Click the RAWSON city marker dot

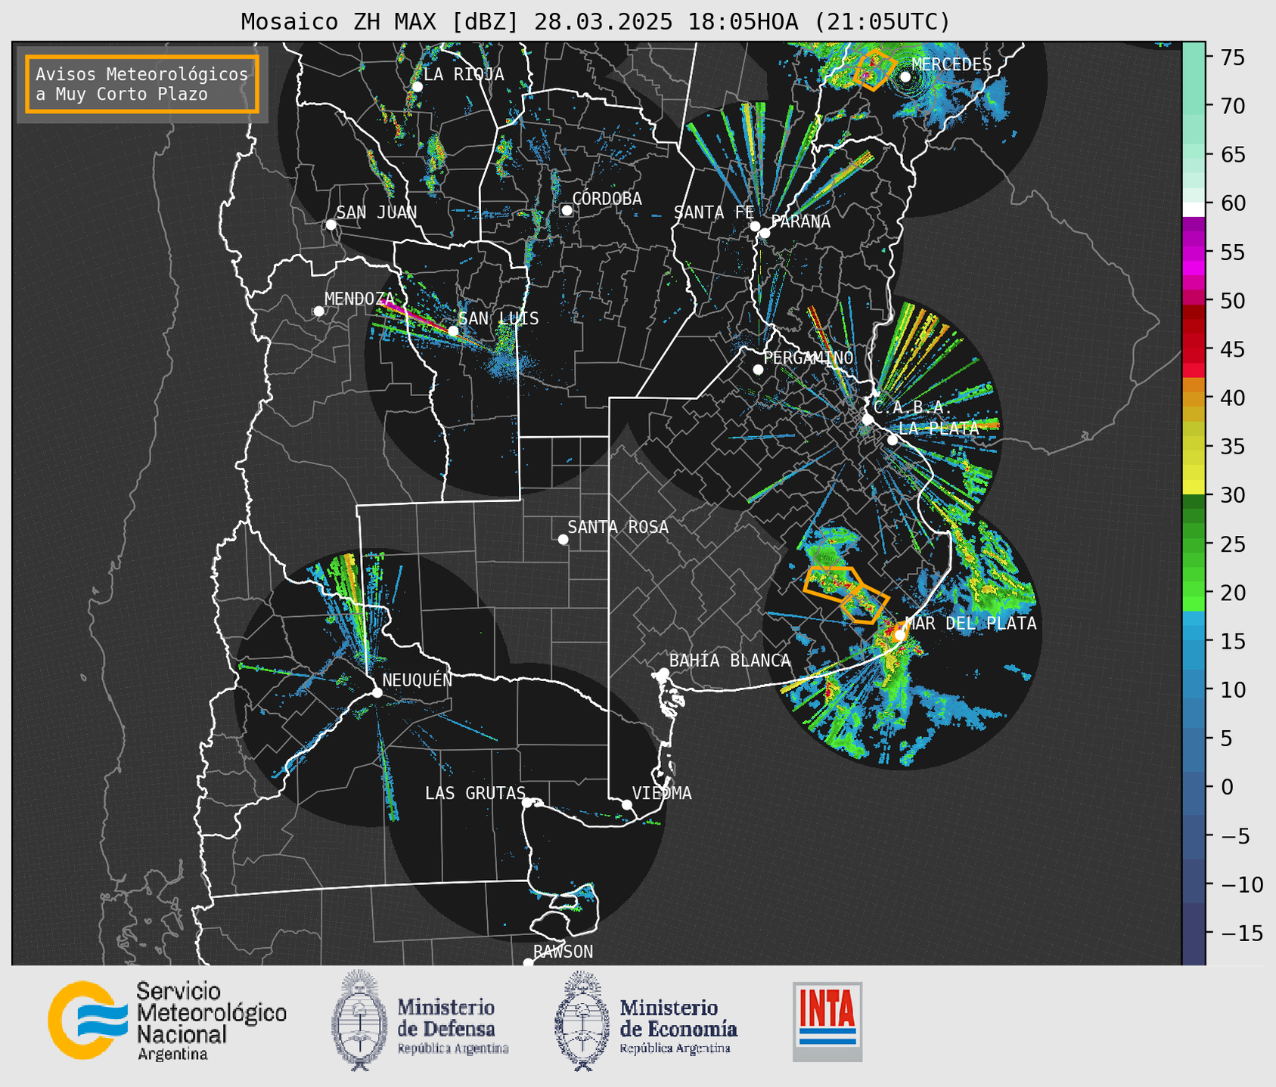click(x=528, y=963)
